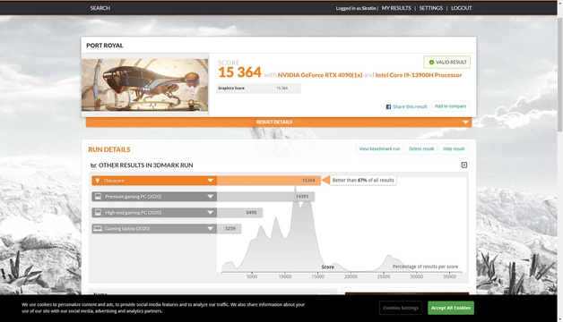This screenshot has width=563, height=322.
Task: Click the chart icon beside Other Results heading
Action: pyautogui.click(x=93, y=165)
